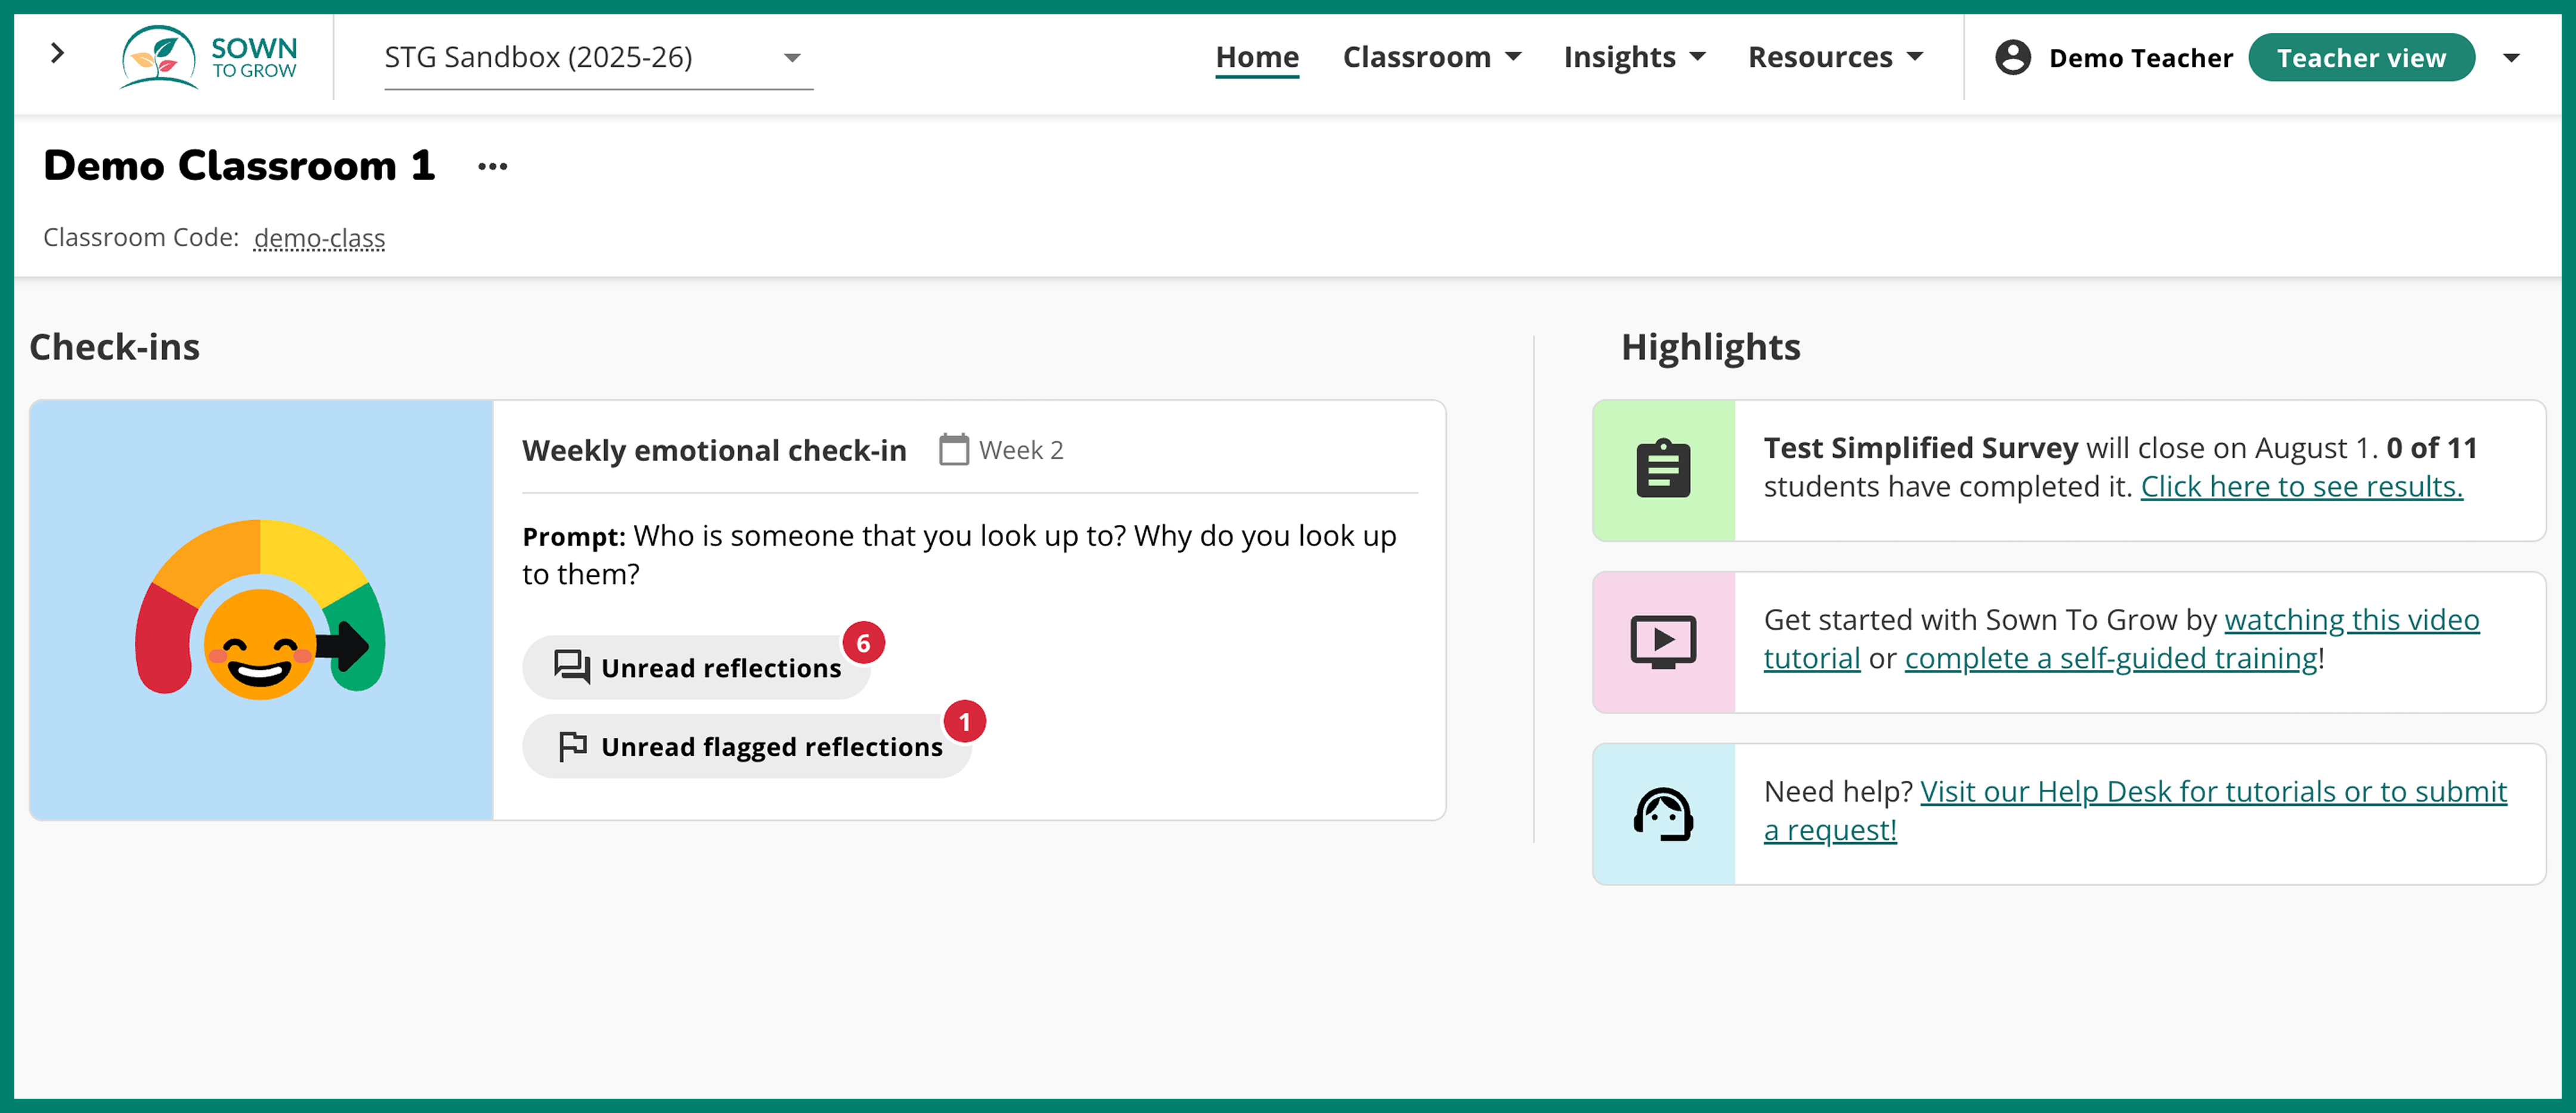Expand the Teacher view switcher arrow
Viewport: 2576px width, 1113px height.
click(x=2513, y=57)
